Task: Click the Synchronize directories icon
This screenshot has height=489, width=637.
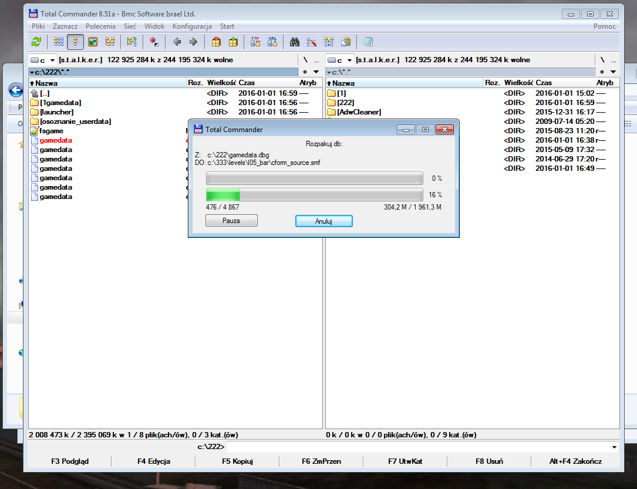Action: (x=329, y=42)
